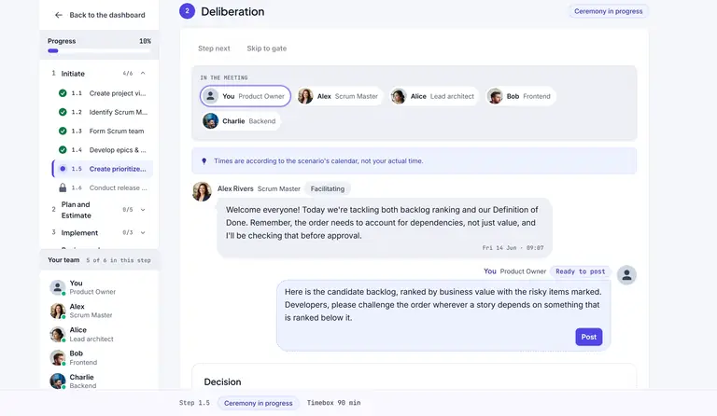Viewport: 717px width, 416px height.
Task: Open the Implement phase heading
Action: tap(79, 233)
